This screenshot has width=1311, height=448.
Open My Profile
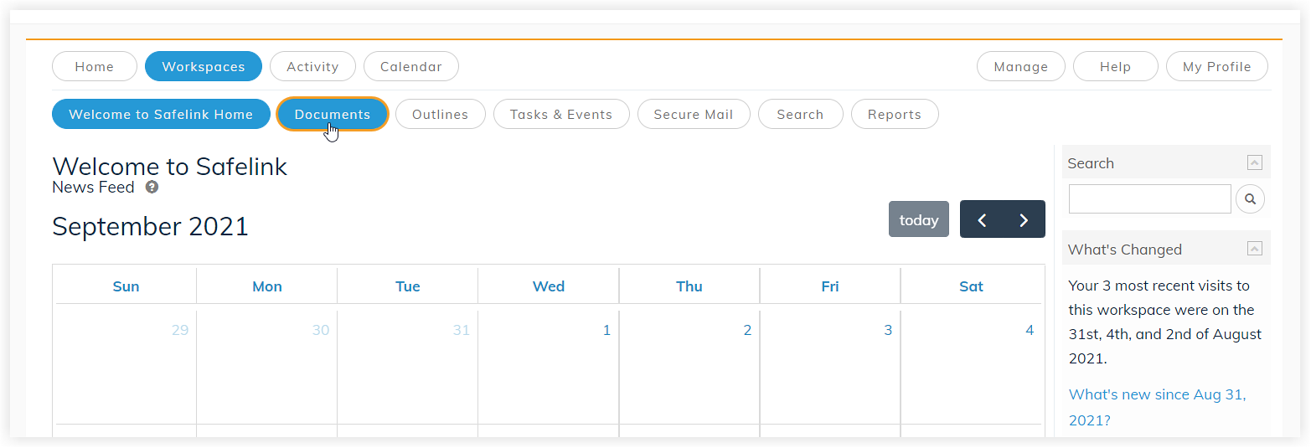pyautogui.click(x=1217, y=67)
